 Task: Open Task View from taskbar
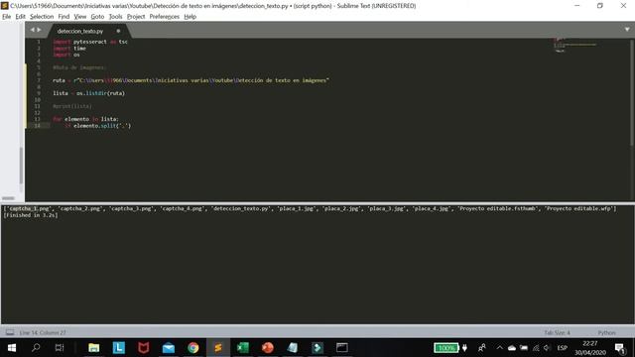point(60,348)
